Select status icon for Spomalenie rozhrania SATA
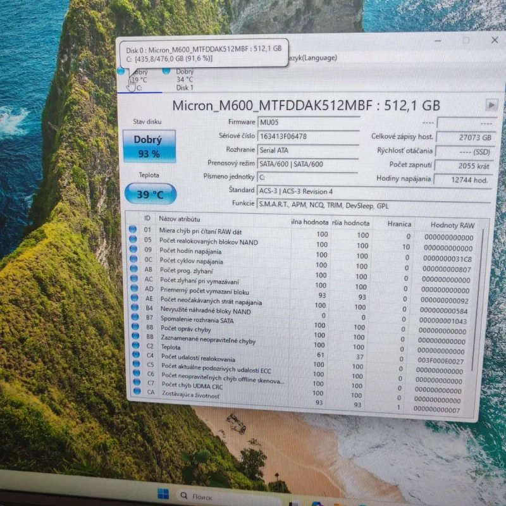Screen dimensions: 506x506 [x=135, y=317]
